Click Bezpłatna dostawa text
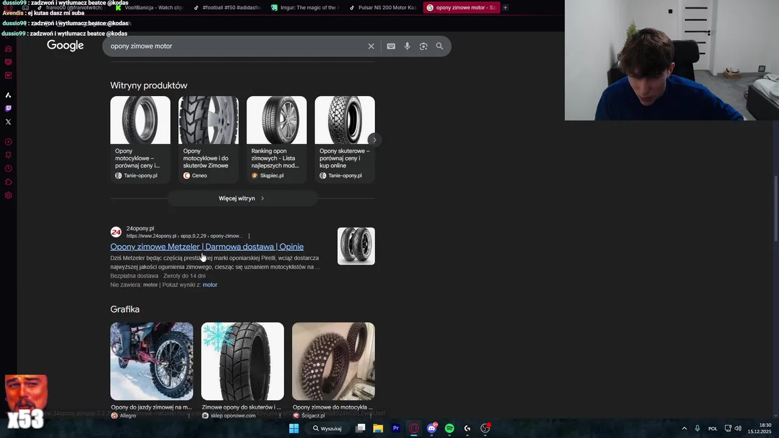 134,276
